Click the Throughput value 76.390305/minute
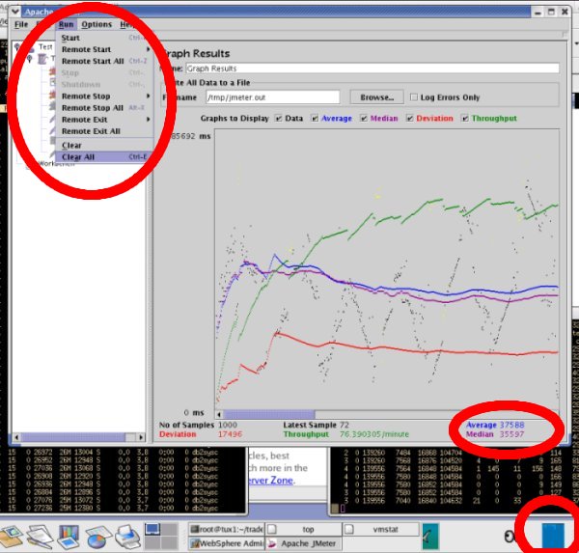 tap(374, 434)
